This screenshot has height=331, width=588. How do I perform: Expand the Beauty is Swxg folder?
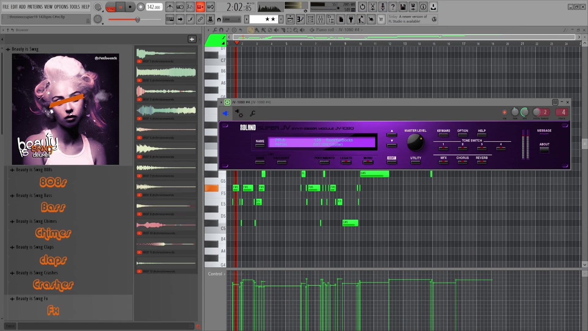click(25, 49)
